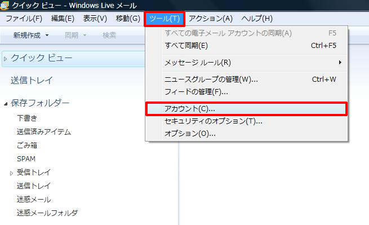This screenshot has height=225, width=369.
Task: Select ニュースグループの管理(W)...
Action: (x=246, y=80)
